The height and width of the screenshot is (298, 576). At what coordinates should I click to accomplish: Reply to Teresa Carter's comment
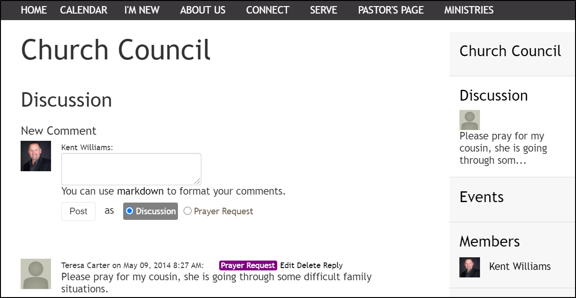(x=333, y=265)
